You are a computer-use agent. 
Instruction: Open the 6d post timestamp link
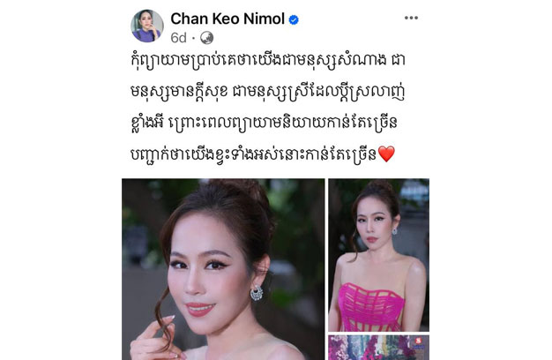point(178,38)
